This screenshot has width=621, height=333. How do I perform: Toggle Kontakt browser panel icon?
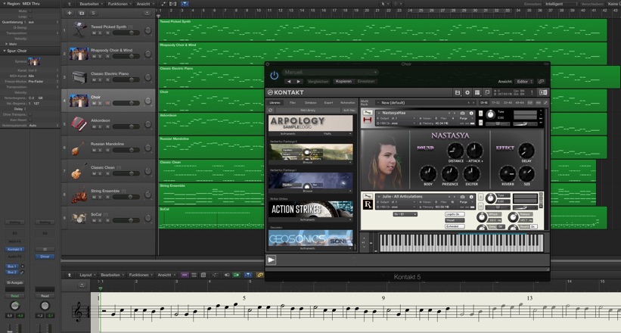click(x=543, y=92)
